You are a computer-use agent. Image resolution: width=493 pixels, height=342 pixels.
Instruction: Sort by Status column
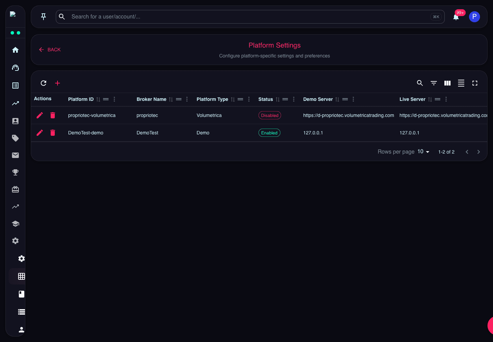click(278, 99)
